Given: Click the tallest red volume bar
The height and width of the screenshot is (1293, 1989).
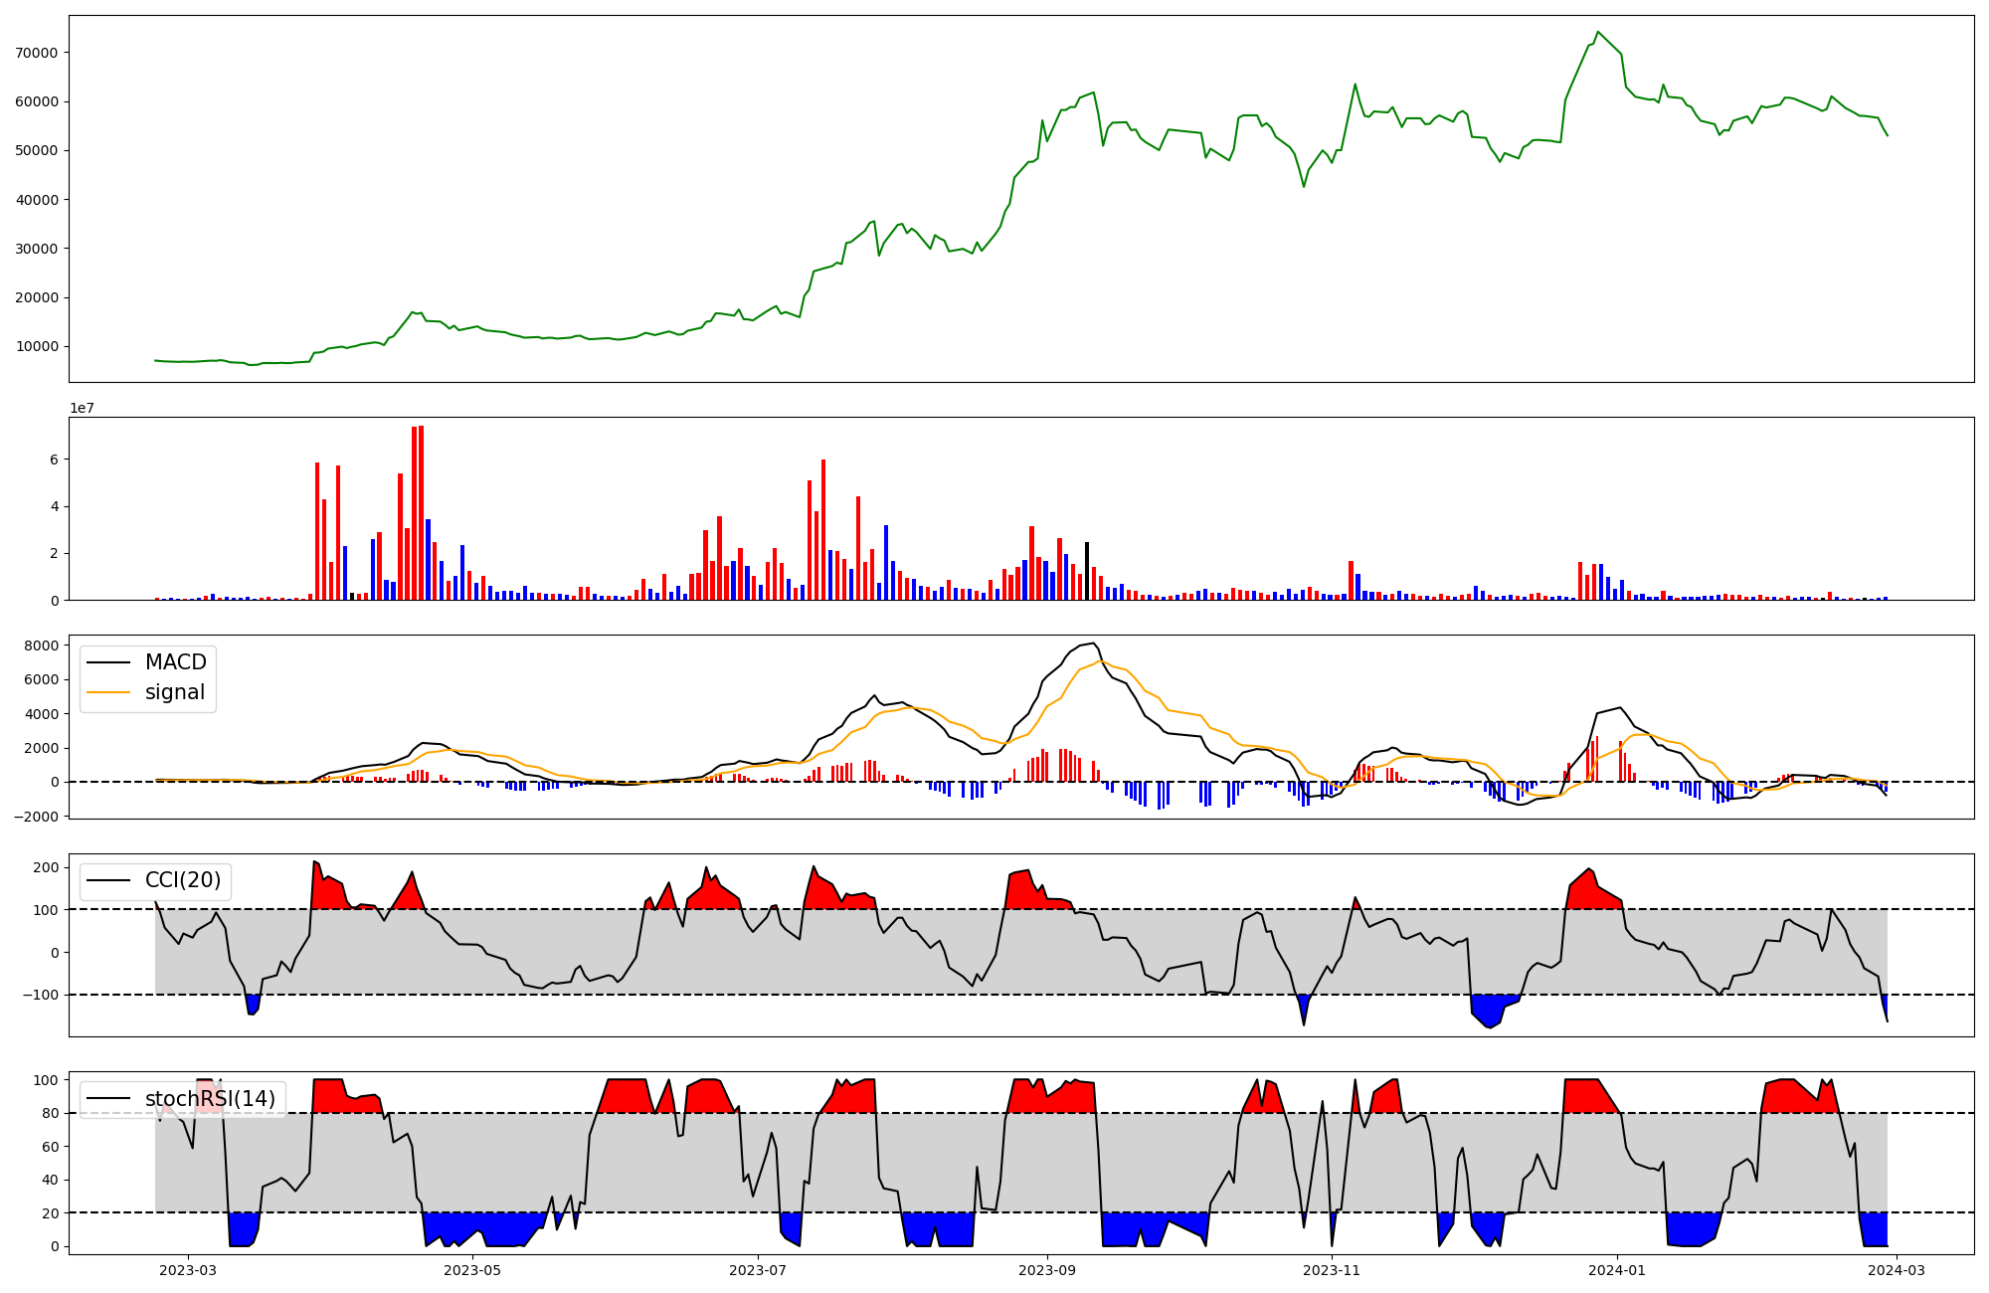Looking at the screenshot, I should point(422,513).
